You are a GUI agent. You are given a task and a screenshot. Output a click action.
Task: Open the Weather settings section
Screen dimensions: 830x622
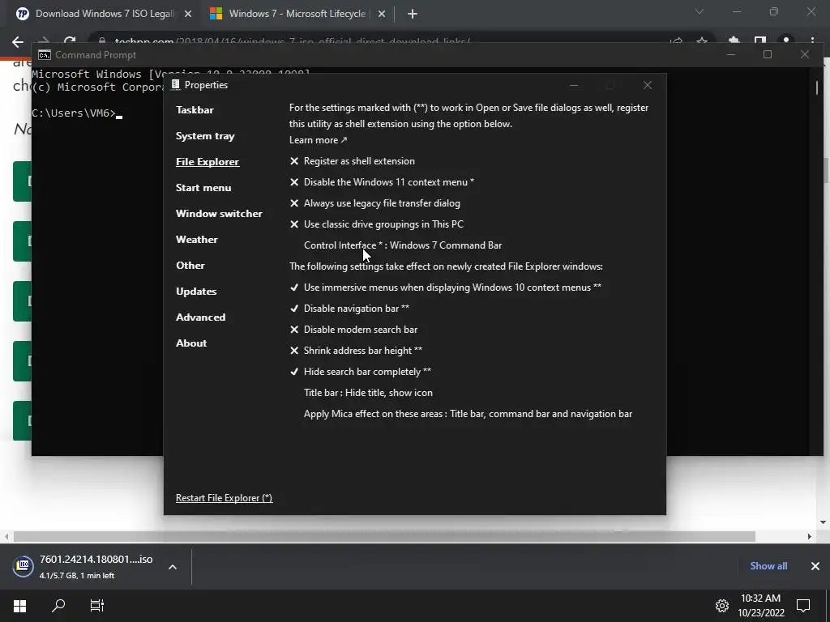(x=196, y=240)
